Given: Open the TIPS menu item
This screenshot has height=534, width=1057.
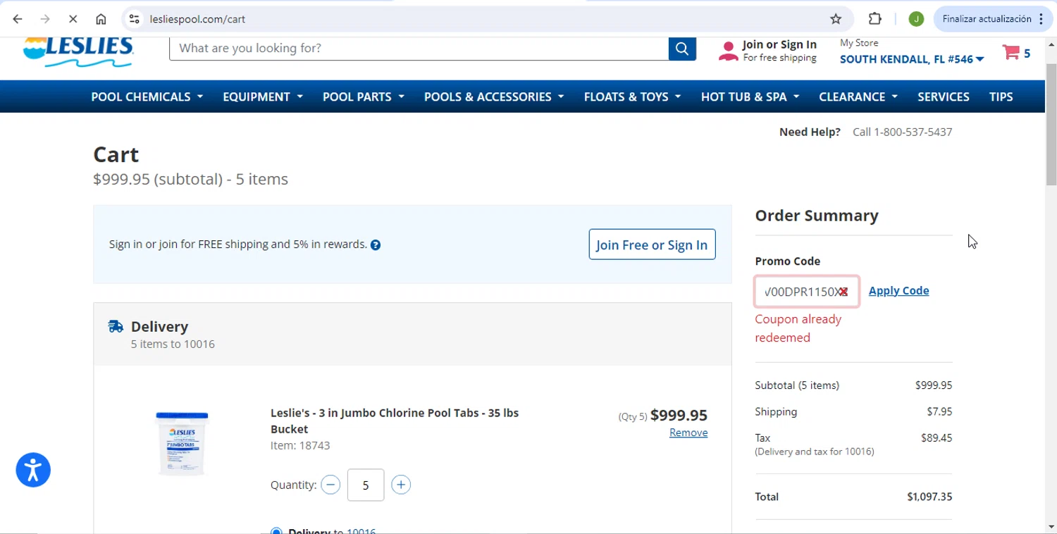Looking at the screenshot, I should click(1001, 97).
